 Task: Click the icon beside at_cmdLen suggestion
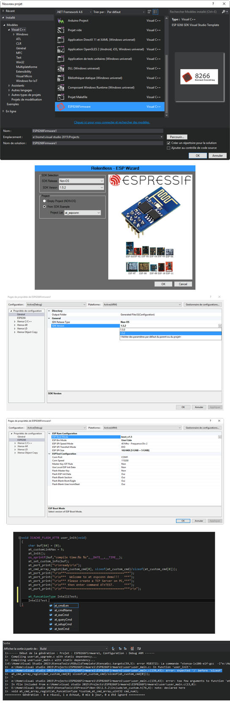[51, 606]
